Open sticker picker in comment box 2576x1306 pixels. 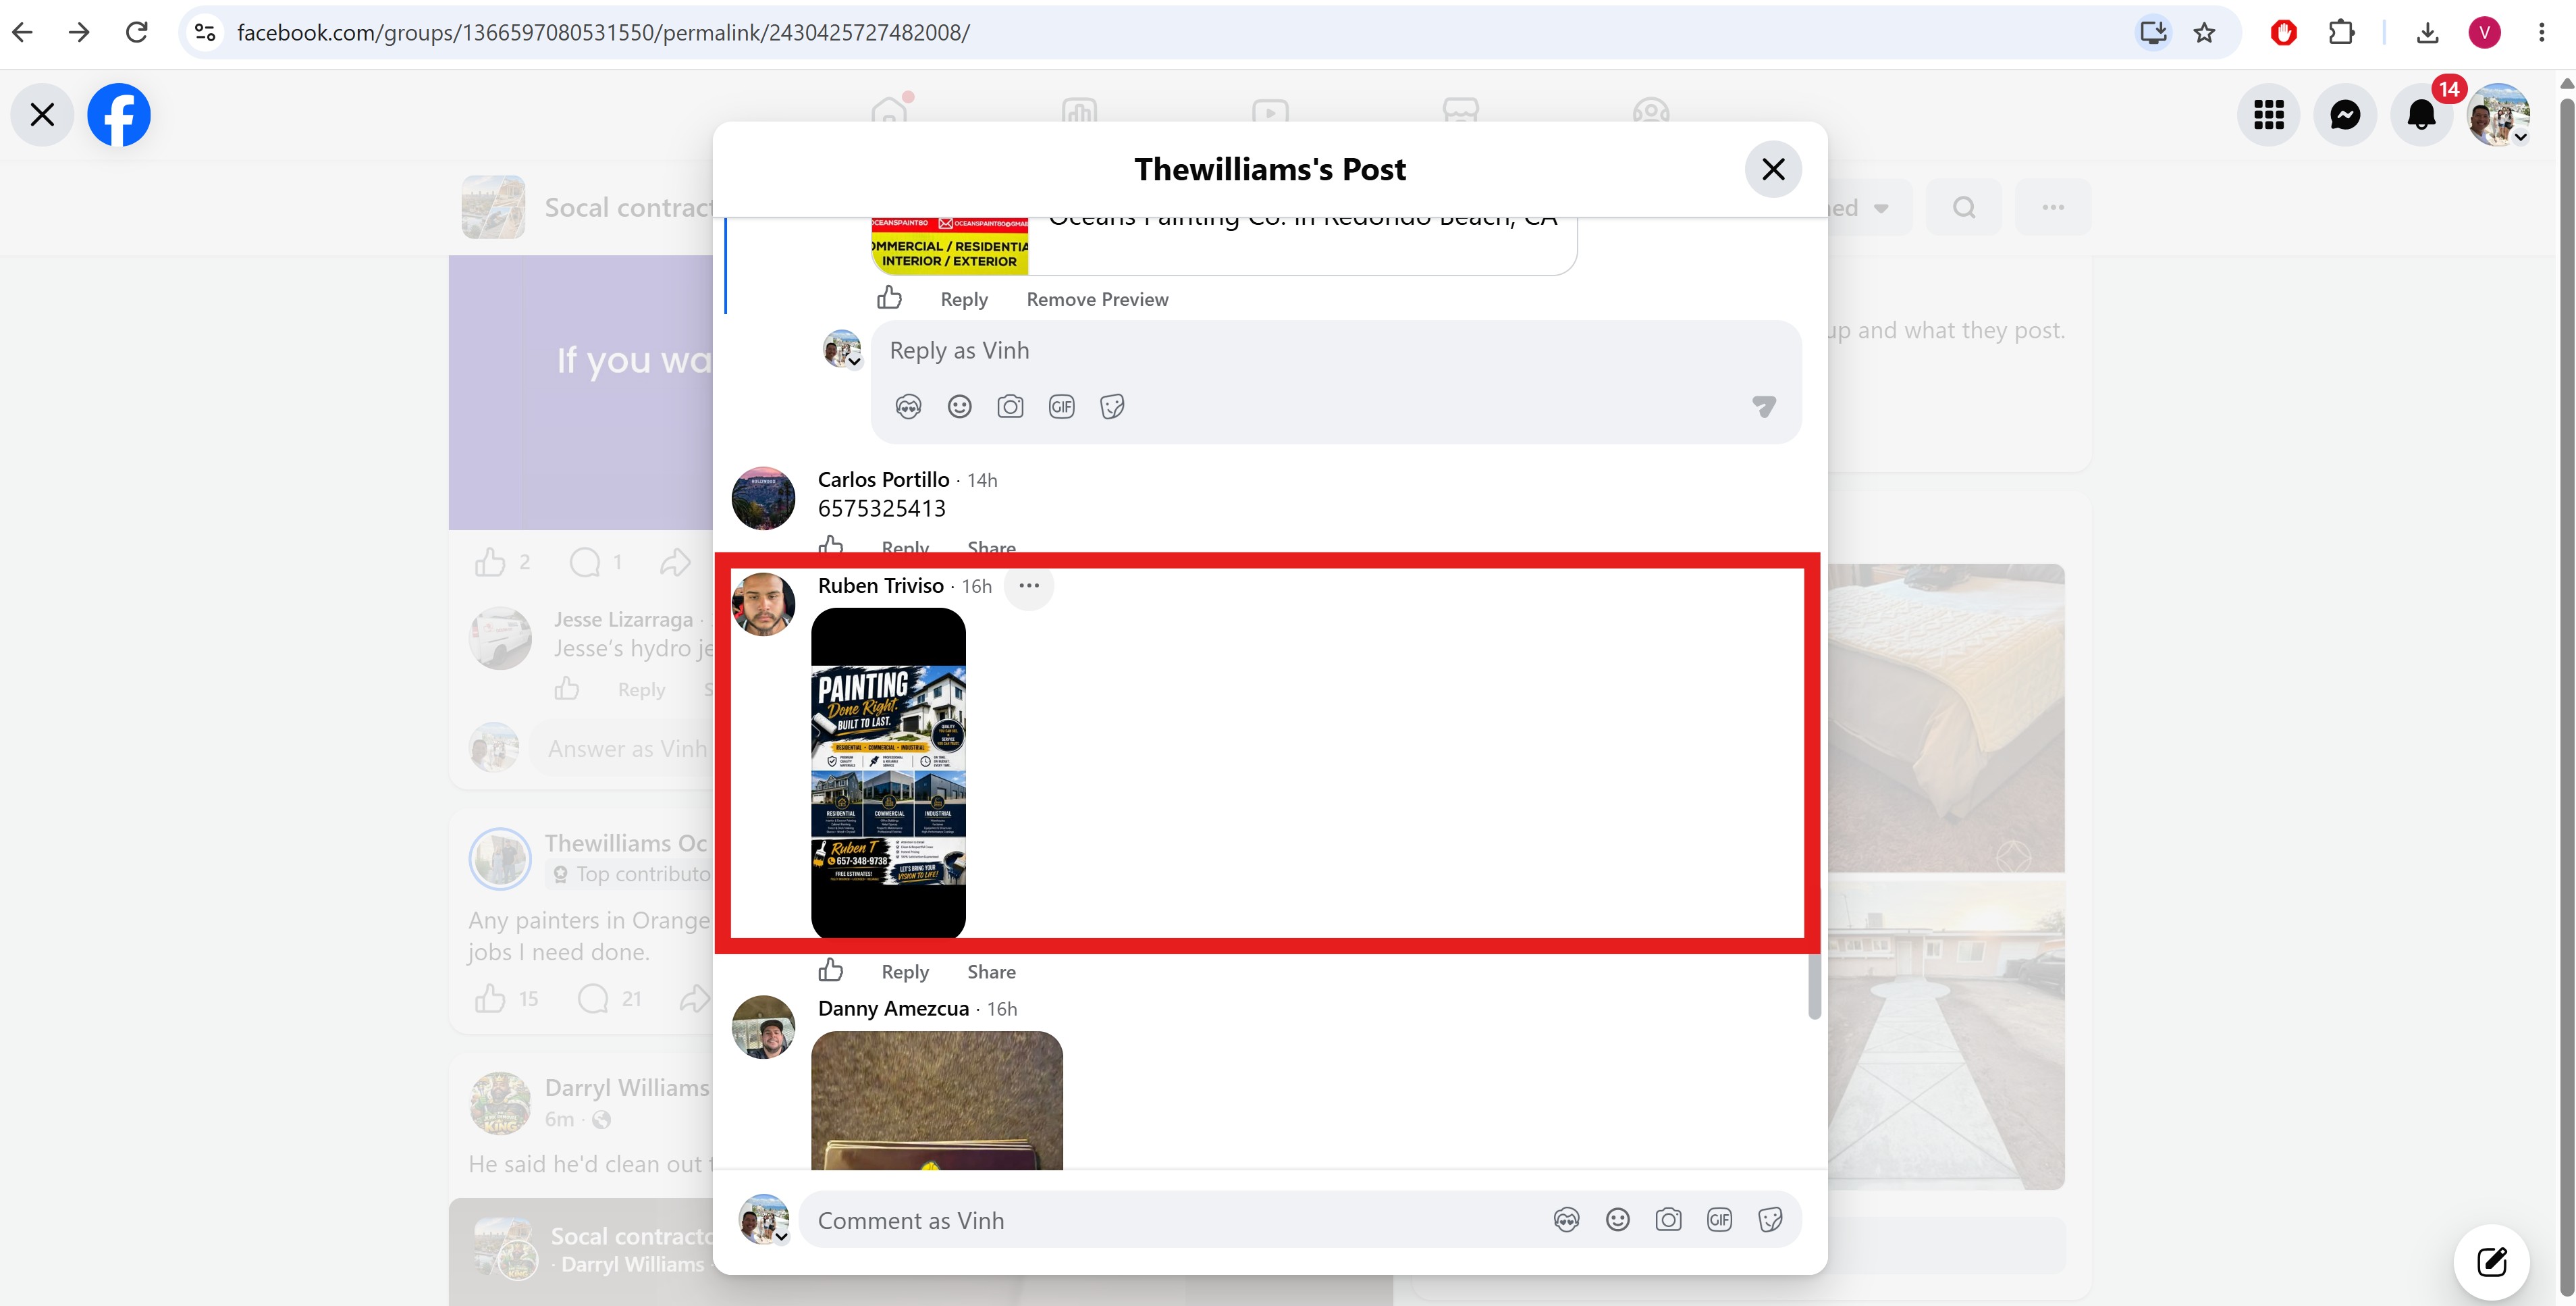(x=1770, y=1220)
